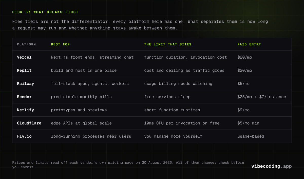The image size is (304, 179).
Task: Click Vercel's $20/mo price
Action: click(x=245, y=57)
